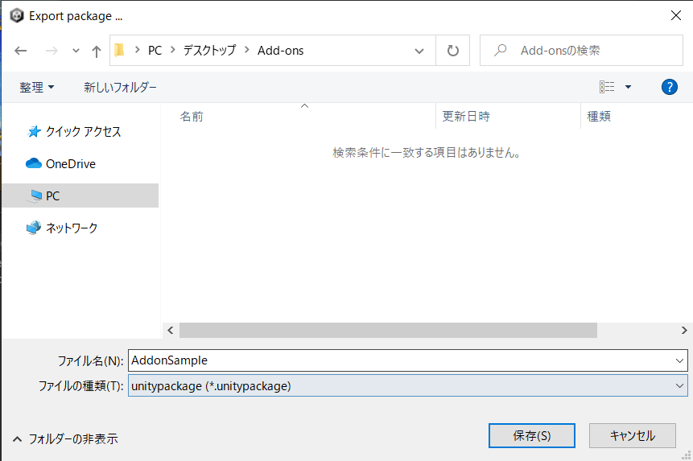
Task: Refresh the Add-ons folder view
Action: (453, 51)
